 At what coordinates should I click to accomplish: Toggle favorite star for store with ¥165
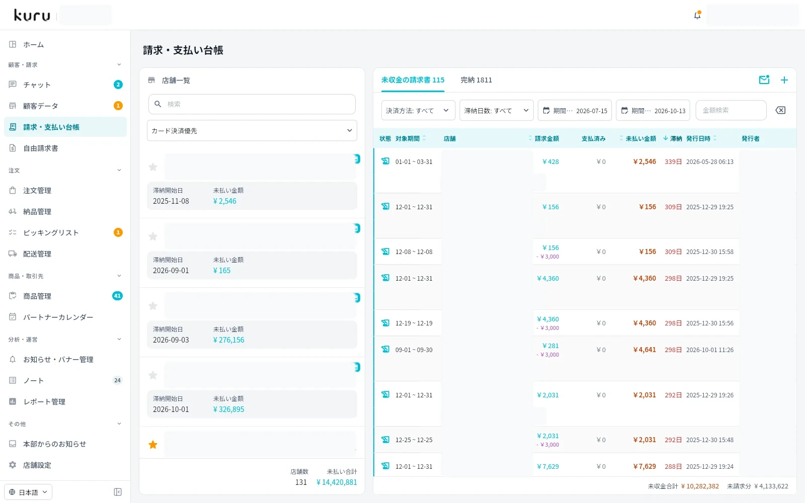(153, 236)
